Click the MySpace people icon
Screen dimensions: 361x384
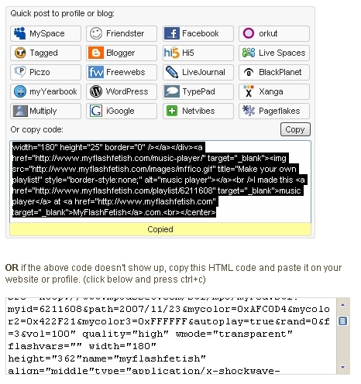(19, 33)
